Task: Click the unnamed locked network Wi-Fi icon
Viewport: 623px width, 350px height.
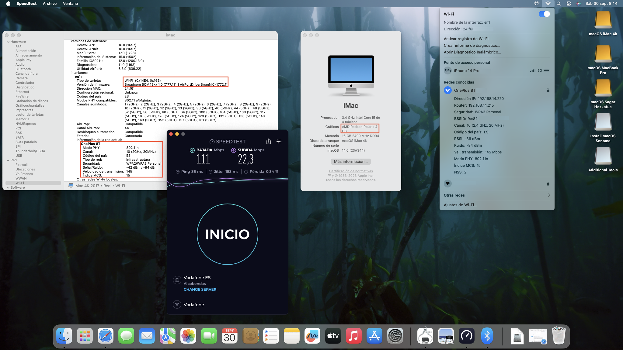Action: tap(448, 184)
